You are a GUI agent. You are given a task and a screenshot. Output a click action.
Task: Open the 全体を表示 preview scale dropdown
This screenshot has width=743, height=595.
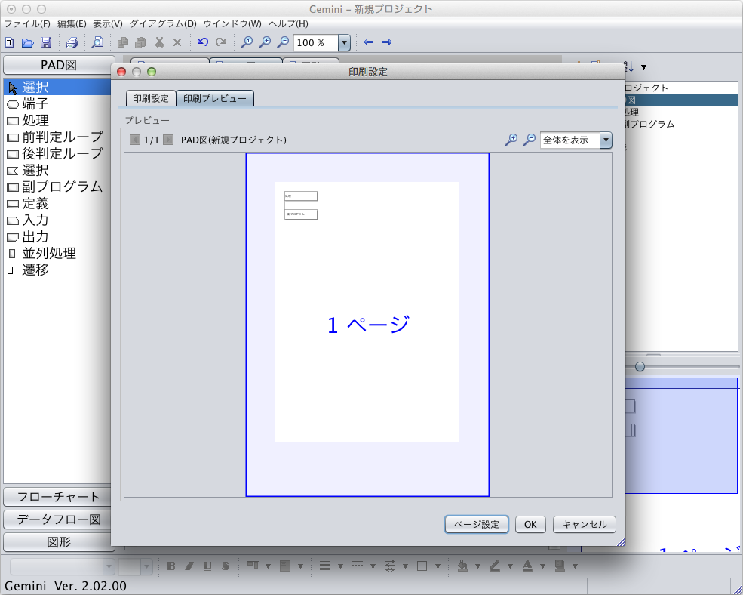(x=606, y=140)
